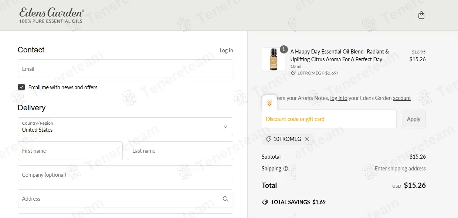This screenshot has width=458, height=218.
Task: Remove the 10FROMEG discount code
Action: [x=307, y=139]
